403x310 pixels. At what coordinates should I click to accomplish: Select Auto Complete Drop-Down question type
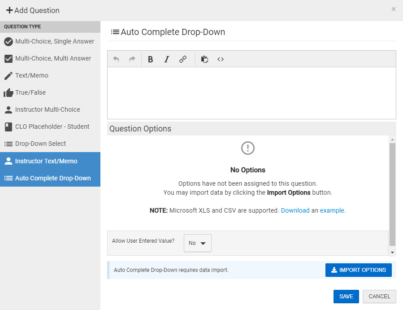(50, 178)
